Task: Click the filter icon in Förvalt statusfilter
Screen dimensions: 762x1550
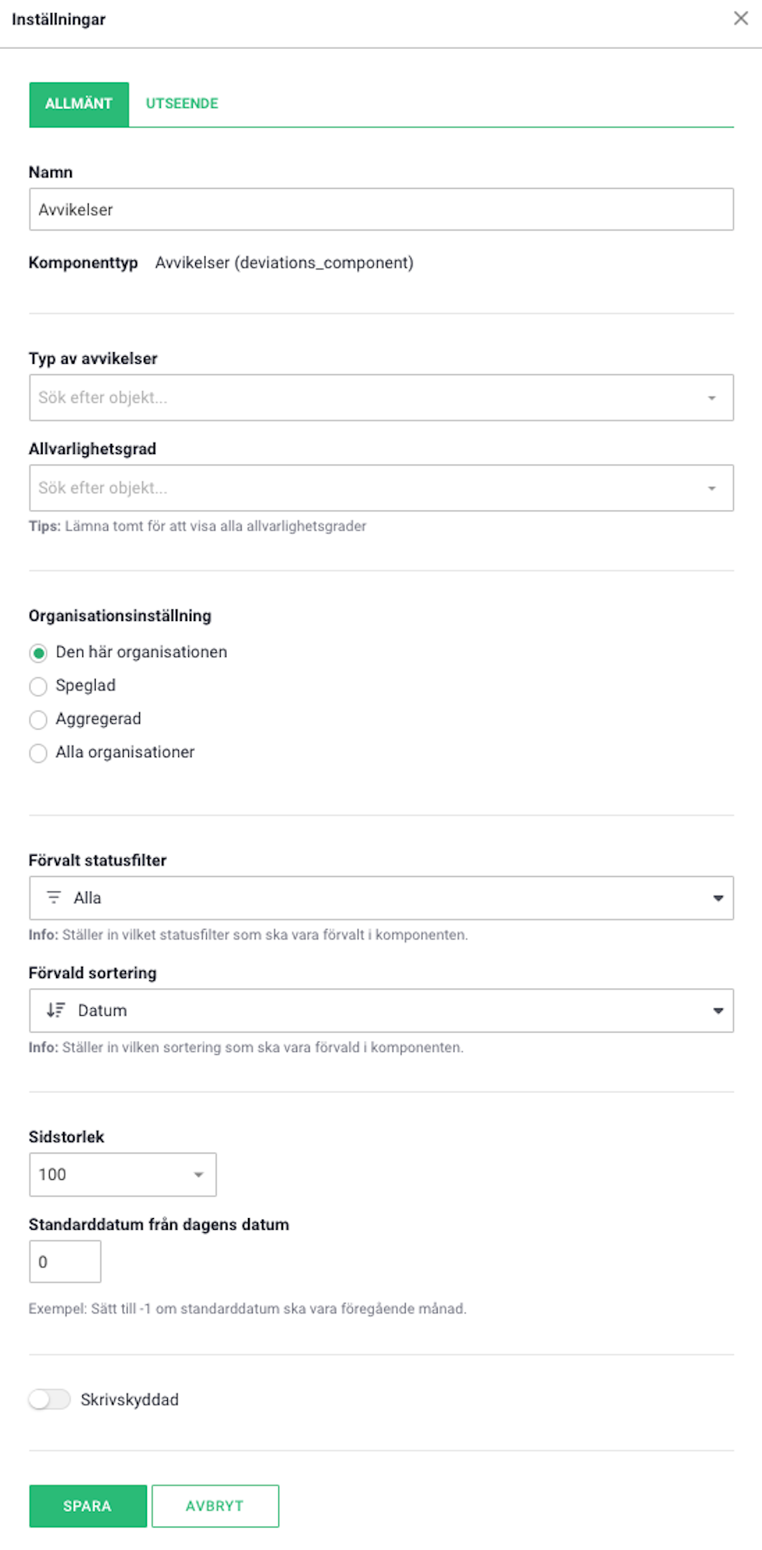Action: click(54, 898)
